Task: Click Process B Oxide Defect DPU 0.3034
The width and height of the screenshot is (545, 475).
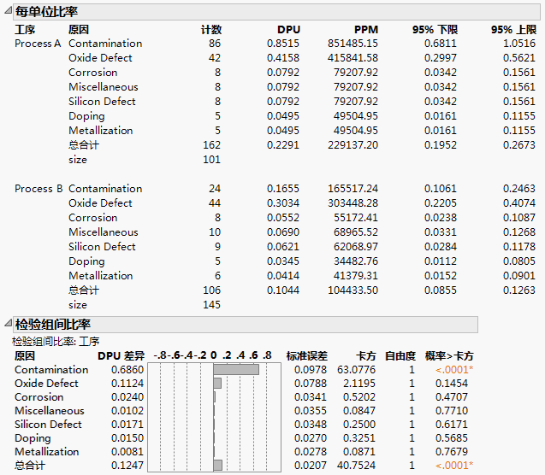Action: 283,203
